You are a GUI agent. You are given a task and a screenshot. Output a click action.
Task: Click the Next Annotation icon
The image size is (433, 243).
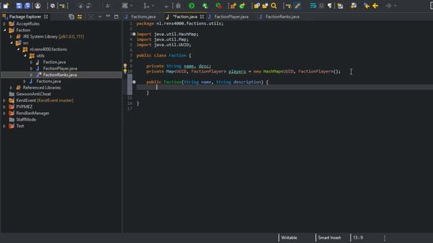click(340, 6)
